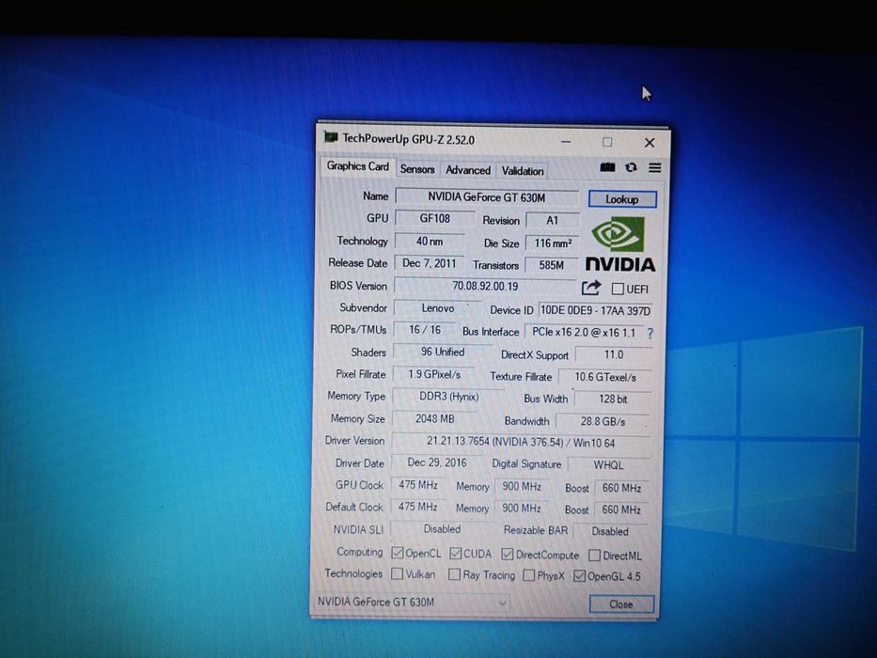877x658 pixels.
Task: Select the Graphics Card tab
Action: click(x=357, y=166)
